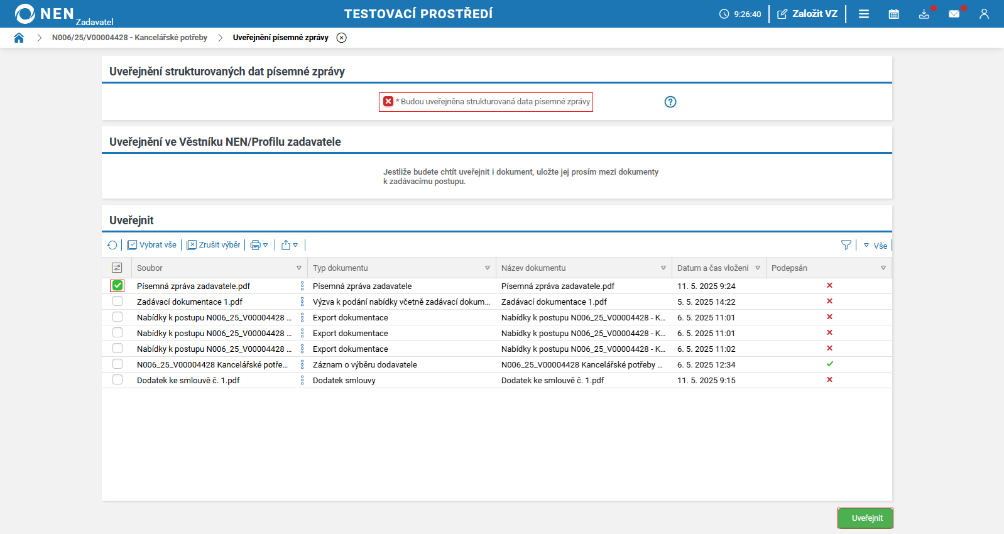
Task: Click Vybrat vše to select all
Action: pos(152,245)
